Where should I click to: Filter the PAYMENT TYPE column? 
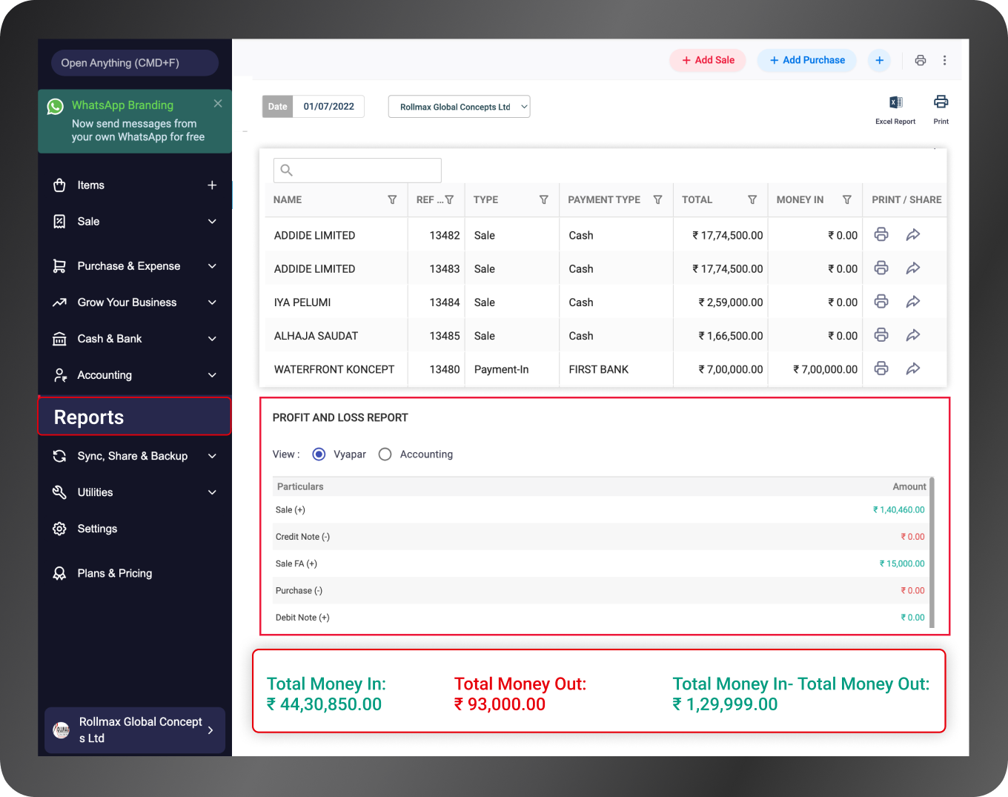point(657,199)
